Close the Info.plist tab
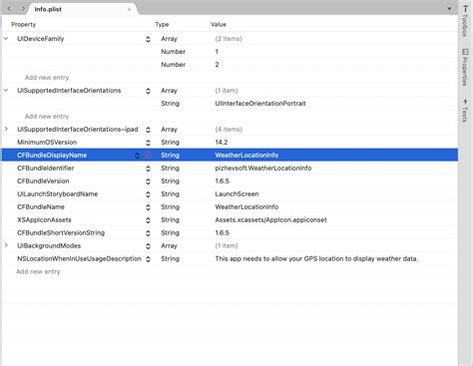This screenshot has width=473, height=366. [x=129, y=9]
